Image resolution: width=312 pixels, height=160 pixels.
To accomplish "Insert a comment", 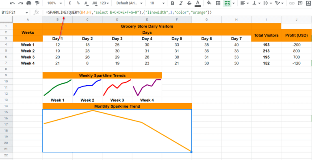I will (300, 3).
